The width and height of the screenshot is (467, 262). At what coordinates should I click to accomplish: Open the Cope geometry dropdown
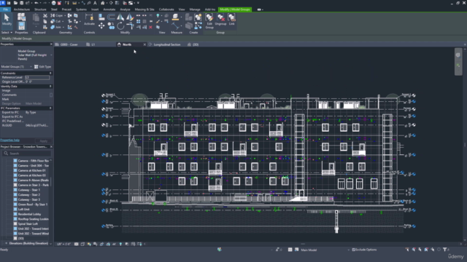point(65,15)
